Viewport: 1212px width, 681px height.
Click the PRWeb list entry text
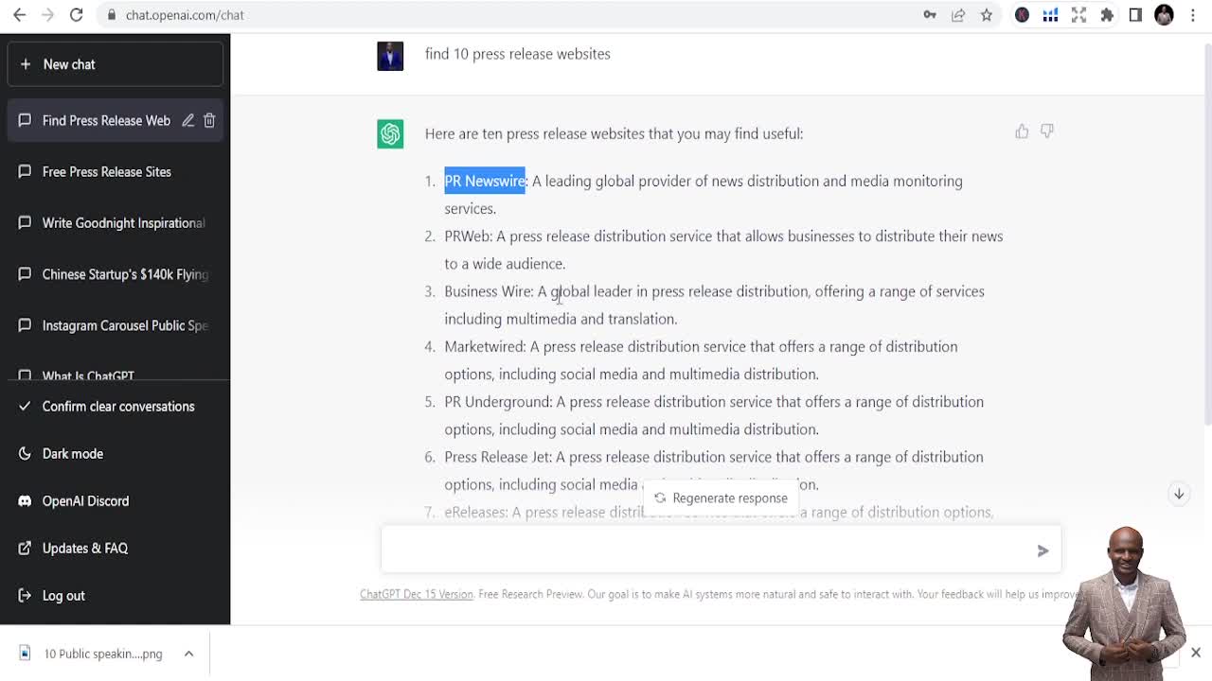point(723,250)
